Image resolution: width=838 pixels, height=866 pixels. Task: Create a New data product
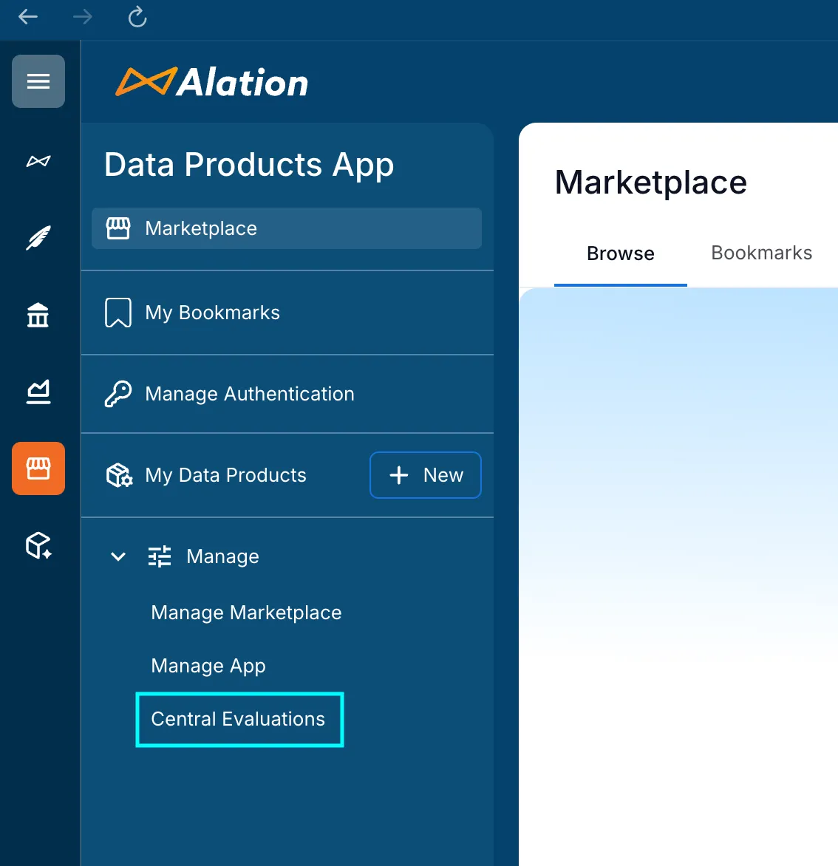[426, 475]
